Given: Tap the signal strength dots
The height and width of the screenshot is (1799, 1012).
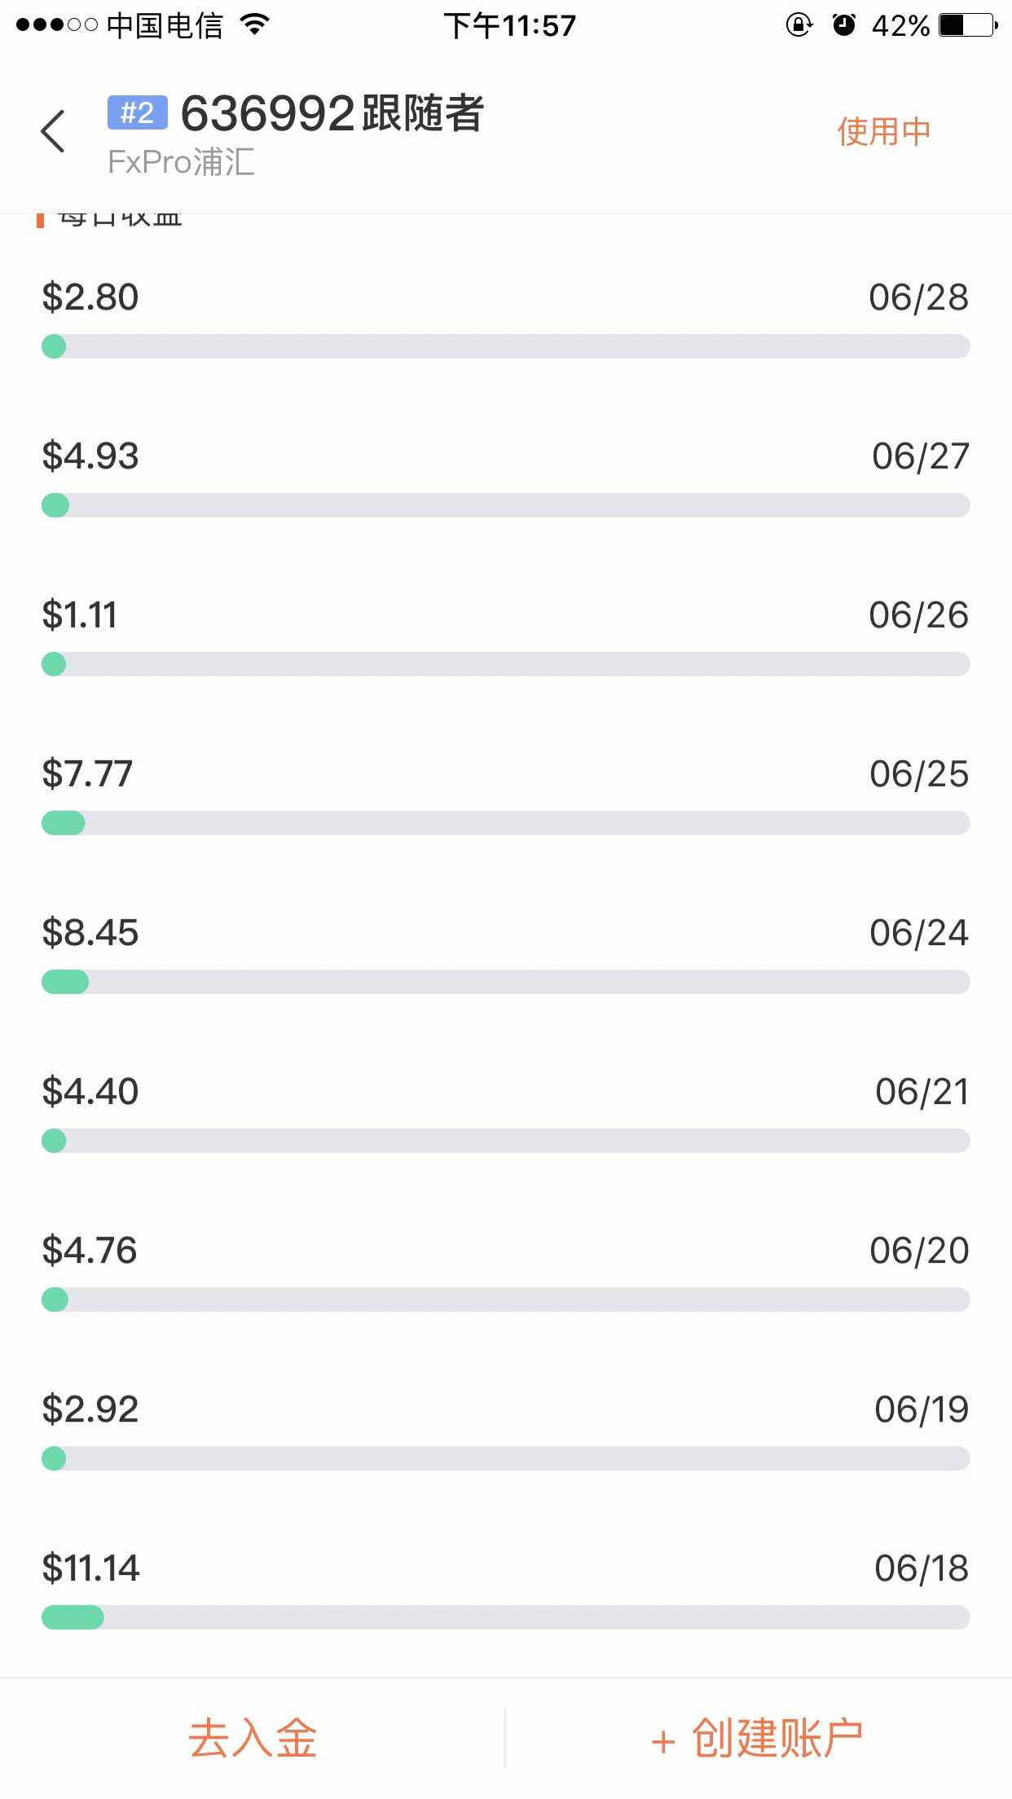Looking at the screenshot, I should click(57, 25).
